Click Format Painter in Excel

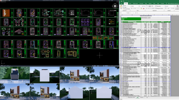[126, 9]
